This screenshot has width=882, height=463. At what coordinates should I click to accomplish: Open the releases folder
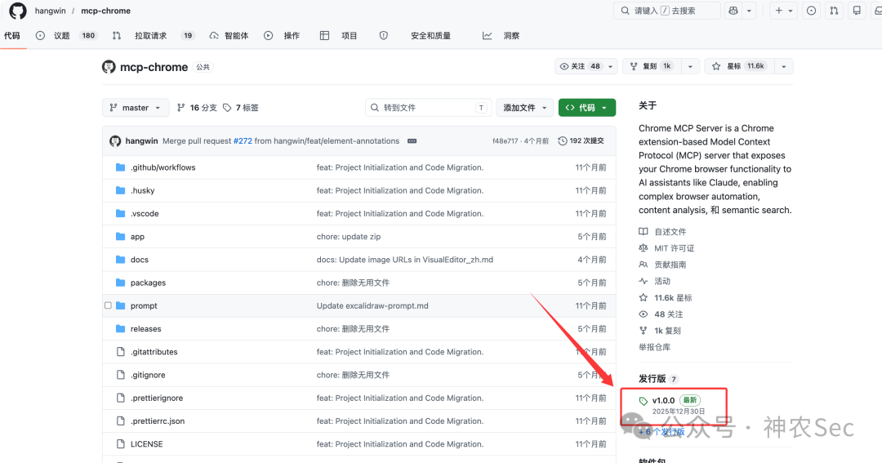click(x=145, y=329)
